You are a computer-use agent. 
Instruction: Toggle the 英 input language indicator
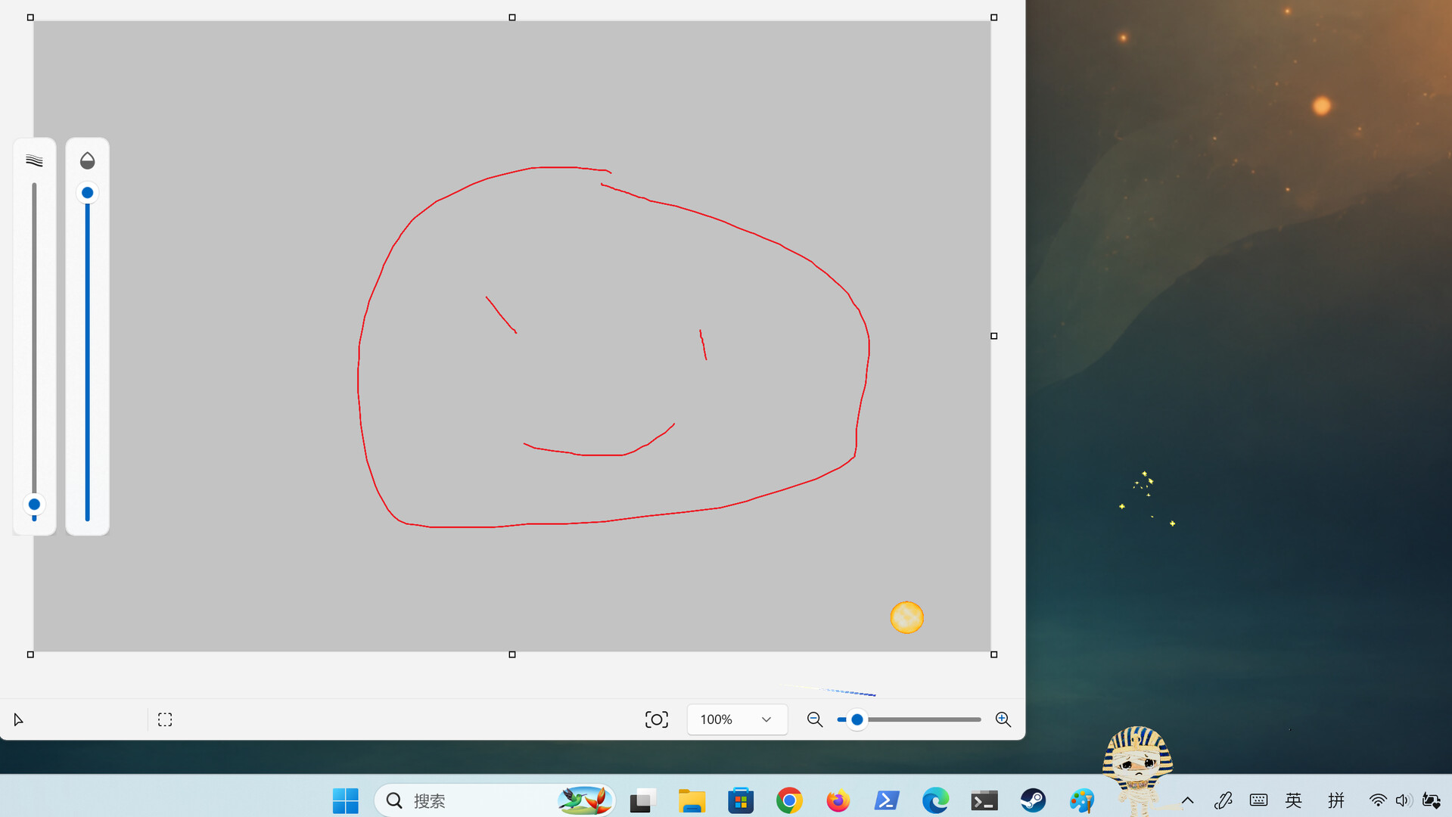point(1294,800)
